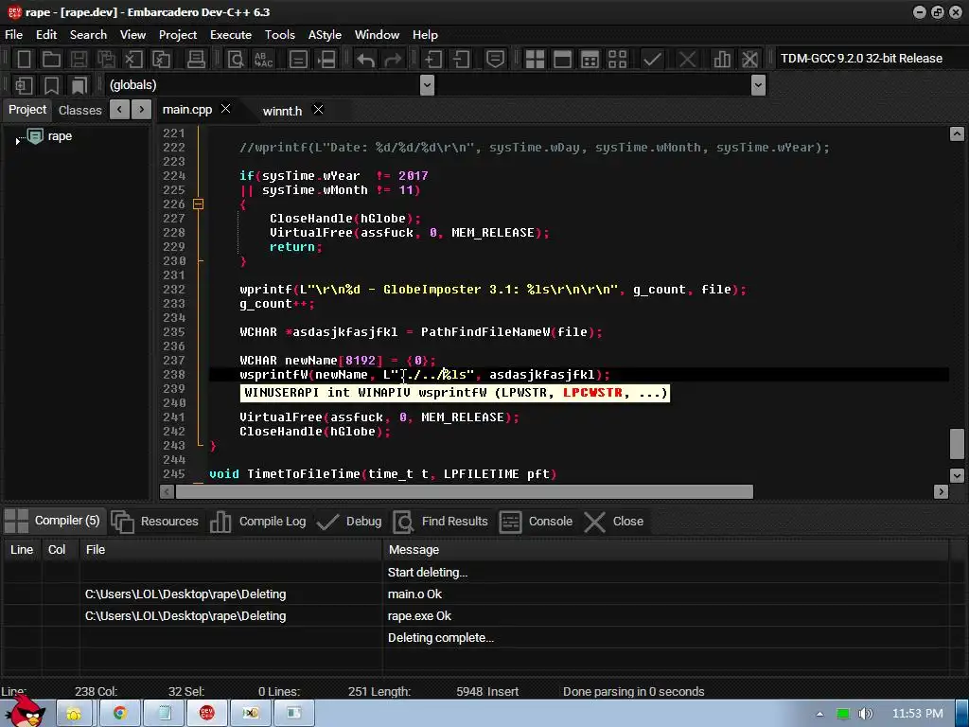
Task: Click the Run window icon
Action: point(562,60)
